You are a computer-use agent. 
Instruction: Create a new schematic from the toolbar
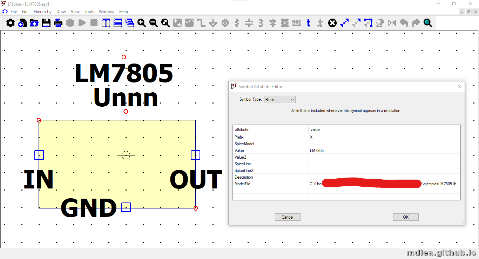pos(22,23)
